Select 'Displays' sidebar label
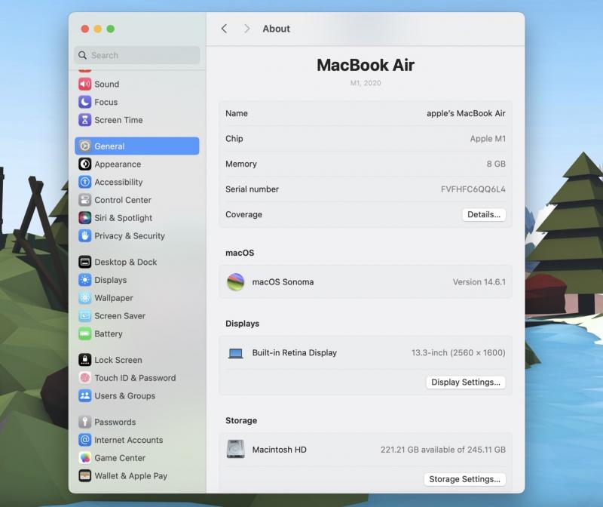Viewport: 603px width, 507px height. (110, 280)
